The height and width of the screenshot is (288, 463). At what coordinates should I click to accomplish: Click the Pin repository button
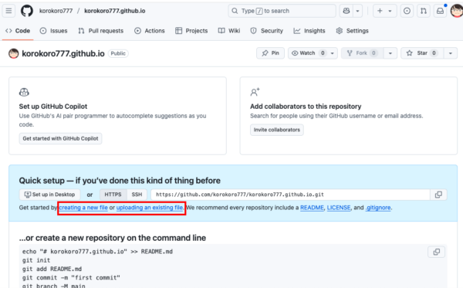coord(271,53)
